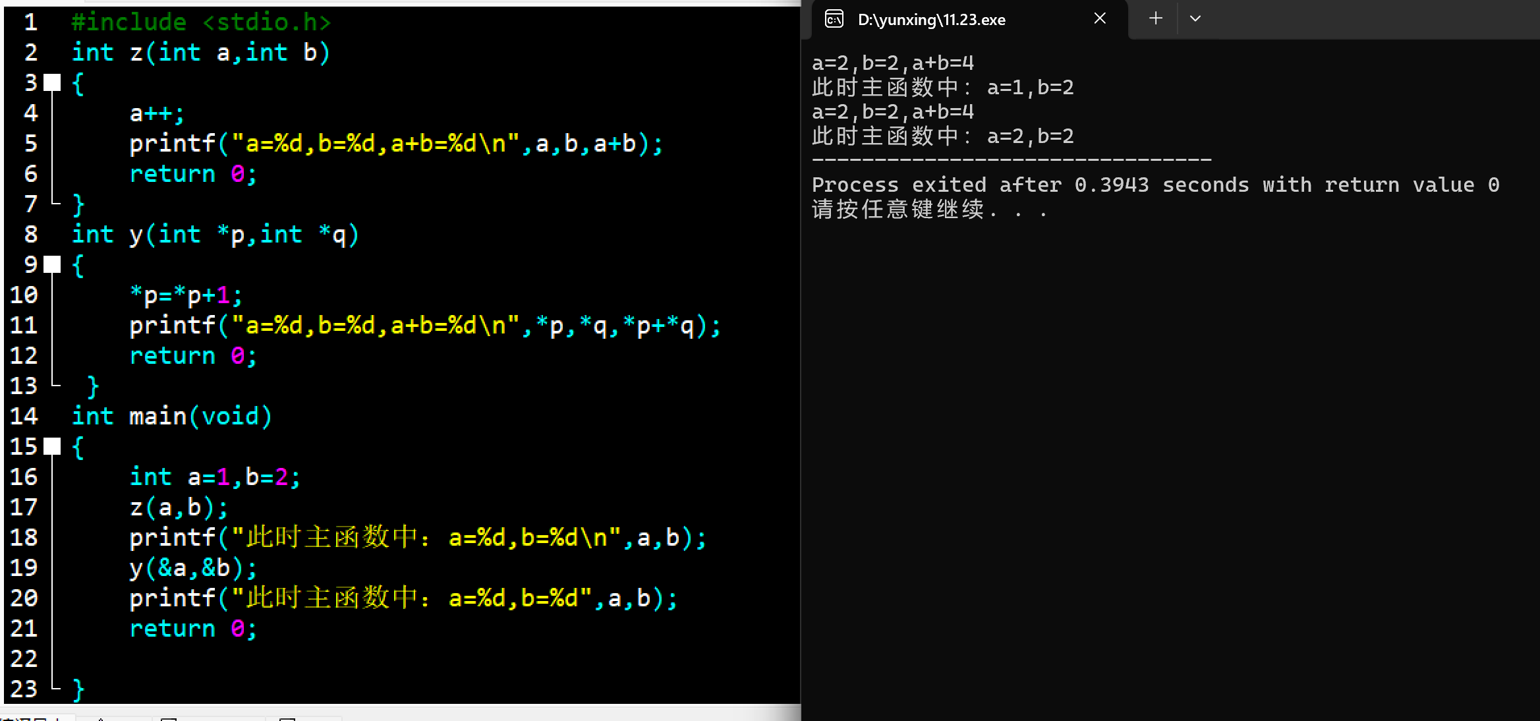Image resolution: width=1540 pixels, height=721 pixels.
Task: Collapse main function fold marker on line 15
Action: 52,447
